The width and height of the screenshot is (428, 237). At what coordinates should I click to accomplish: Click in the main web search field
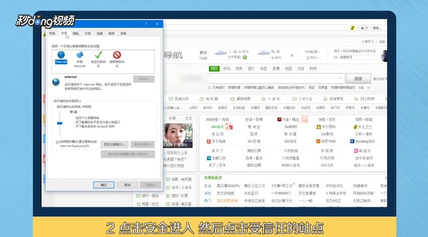[276, 78]
